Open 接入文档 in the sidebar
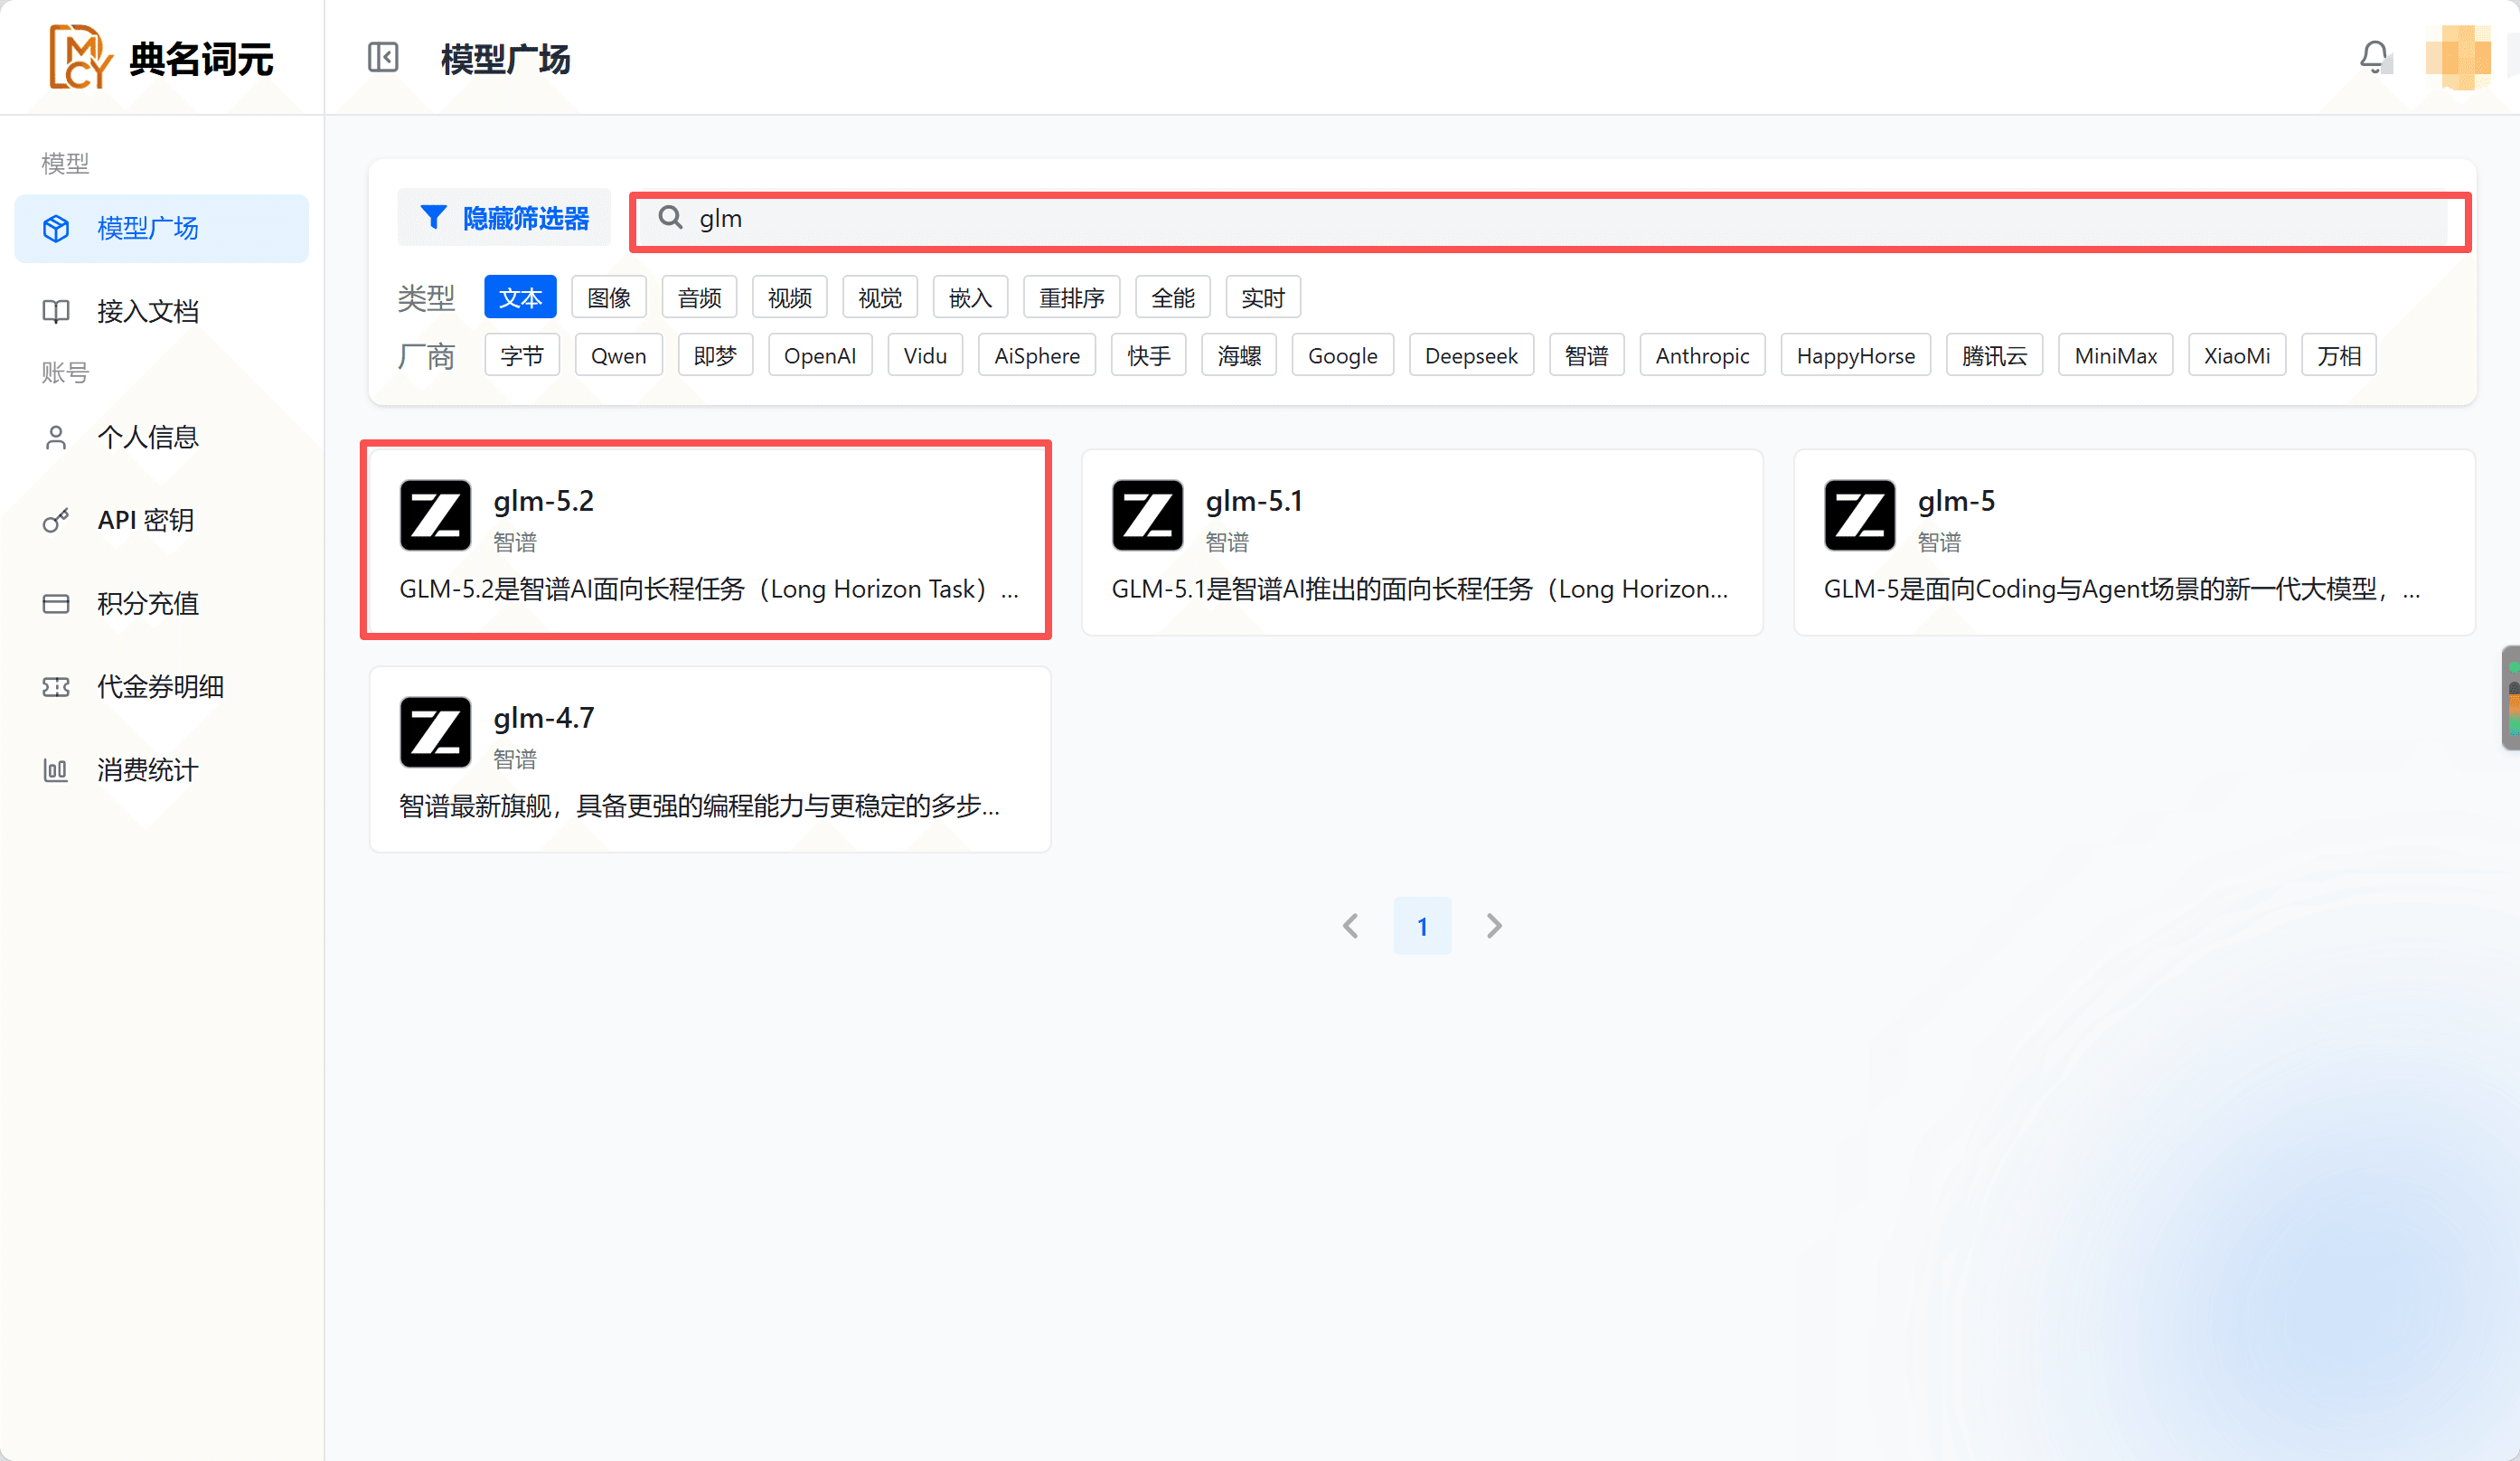2520x1461 pixels. [162, 312]
